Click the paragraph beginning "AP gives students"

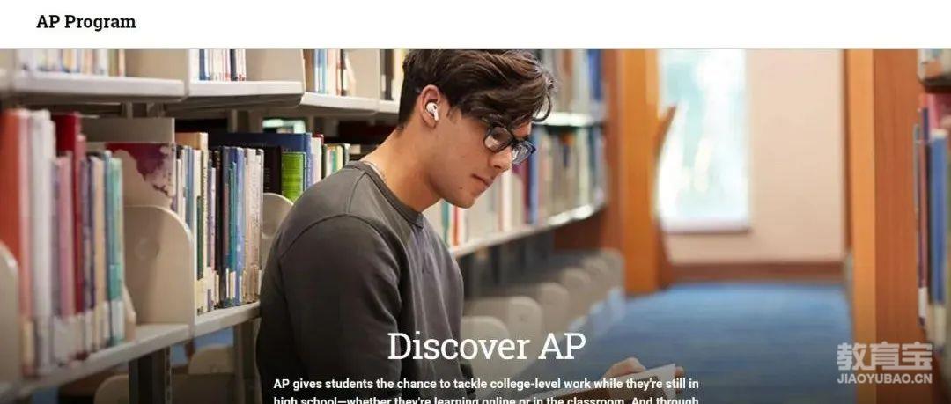pos(486,392)
